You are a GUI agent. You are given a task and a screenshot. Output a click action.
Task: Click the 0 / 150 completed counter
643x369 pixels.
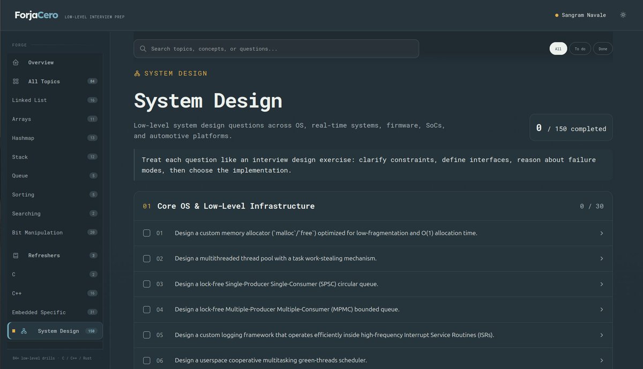point(571,128)
